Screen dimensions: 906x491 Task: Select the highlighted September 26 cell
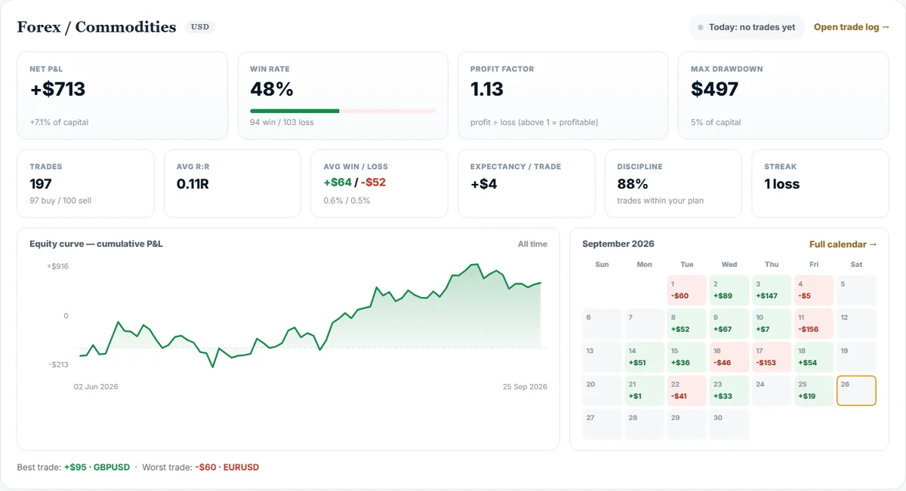pyautogui.click(x=856, y=391)
